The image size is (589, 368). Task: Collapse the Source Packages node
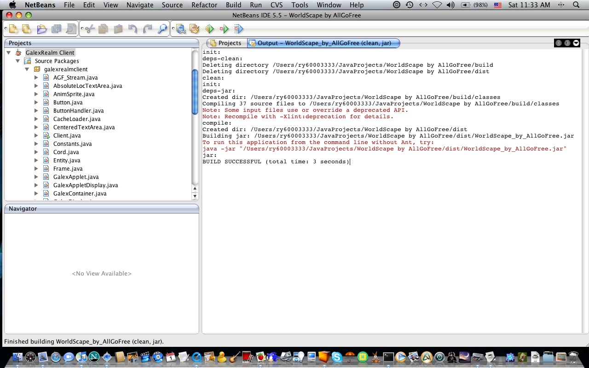click(x=18, y=61)
